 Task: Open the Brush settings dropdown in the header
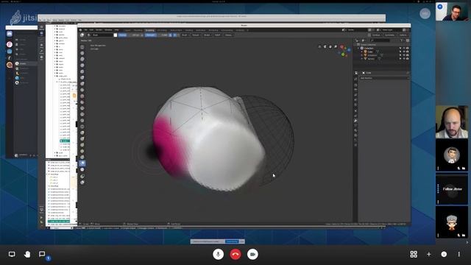(x=185, y=35)
